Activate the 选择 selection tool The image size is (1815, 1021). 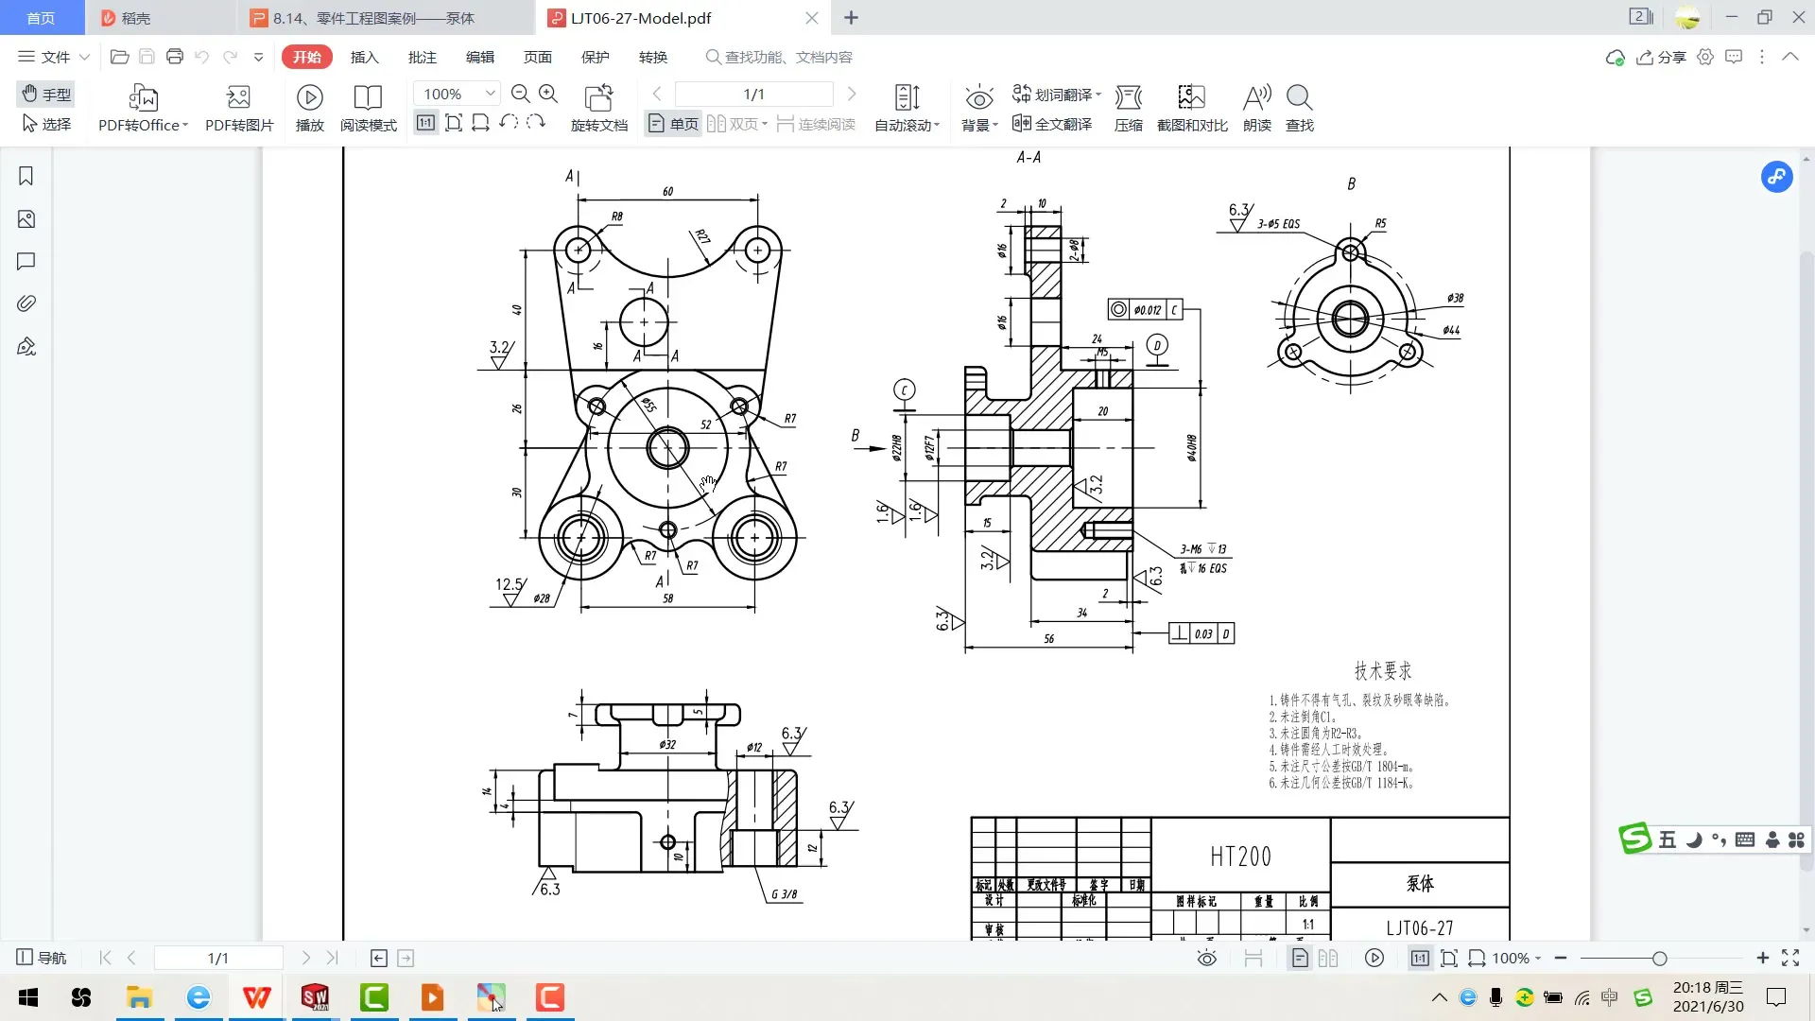pos(46,124)
